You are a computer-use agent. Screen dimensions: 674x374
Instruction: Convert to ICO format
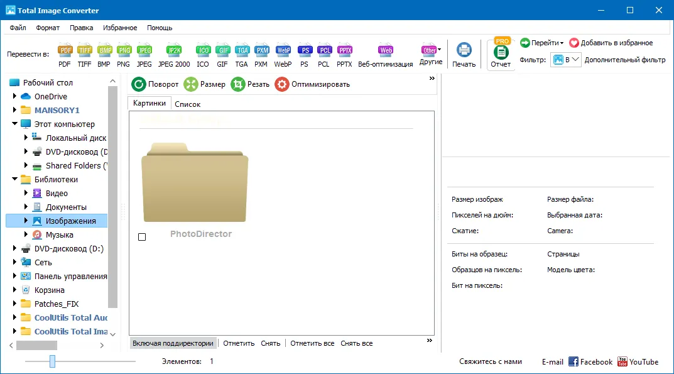point(203,55)
